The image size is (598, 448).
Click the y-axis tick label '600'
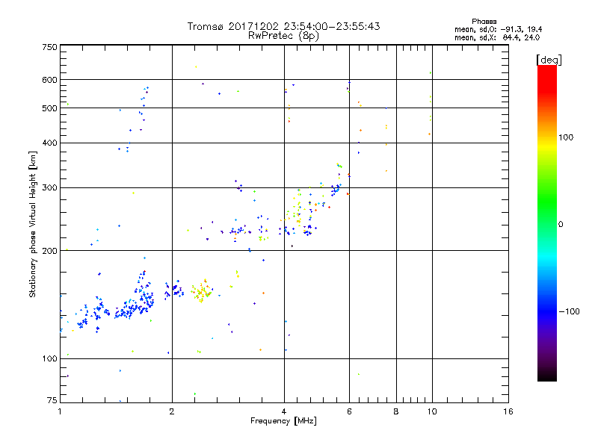(x=49, y=80)
